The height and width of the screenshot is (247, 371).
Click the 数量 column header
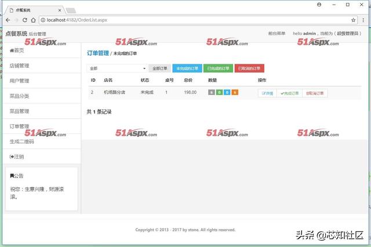coord(213,80)
